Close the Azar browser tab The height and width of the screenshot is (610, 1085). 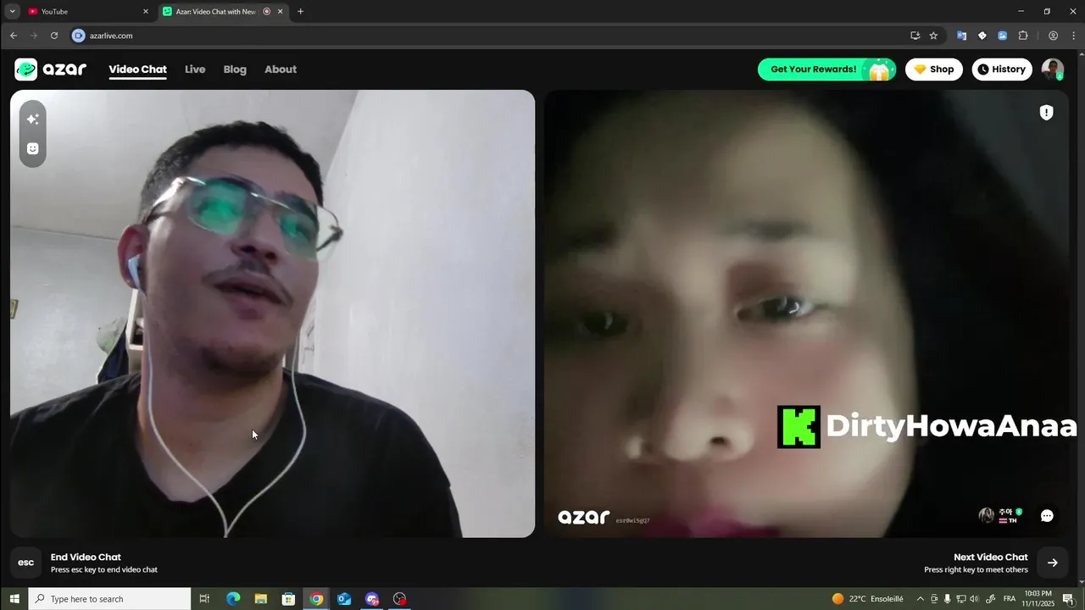point(280,12)
